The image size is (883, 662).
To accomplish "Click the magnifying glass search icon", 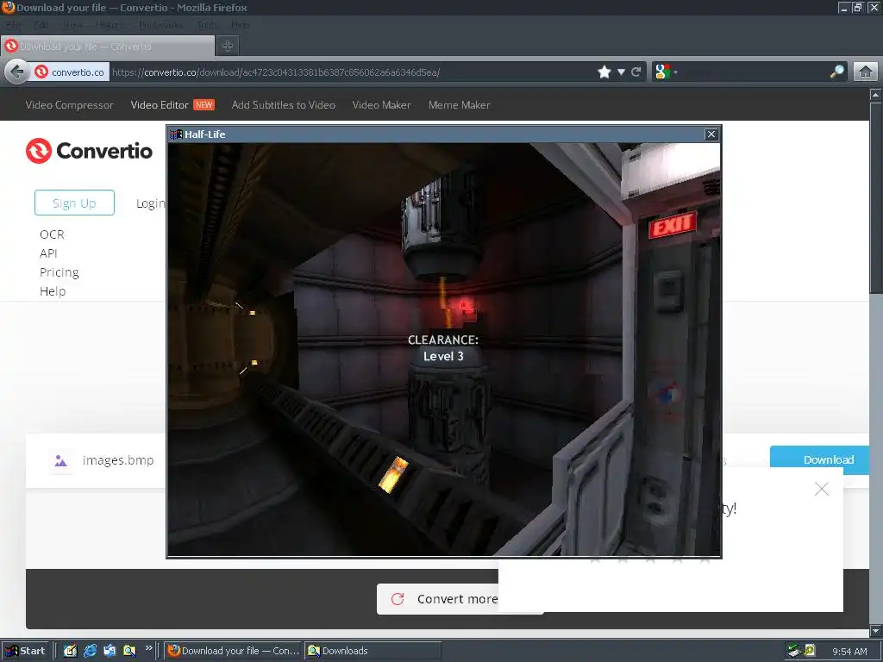I will pos(837,72).
